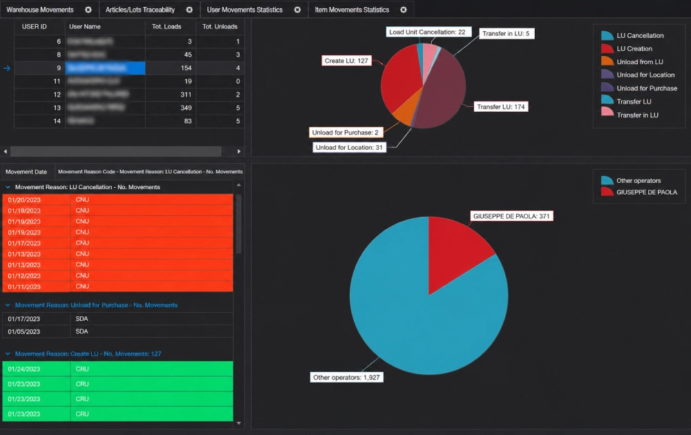The height and width of the screenshot is (435, 691).
Task: Click the Transfer in LU: 5 chart label
Action: click(x=506, y=33)
